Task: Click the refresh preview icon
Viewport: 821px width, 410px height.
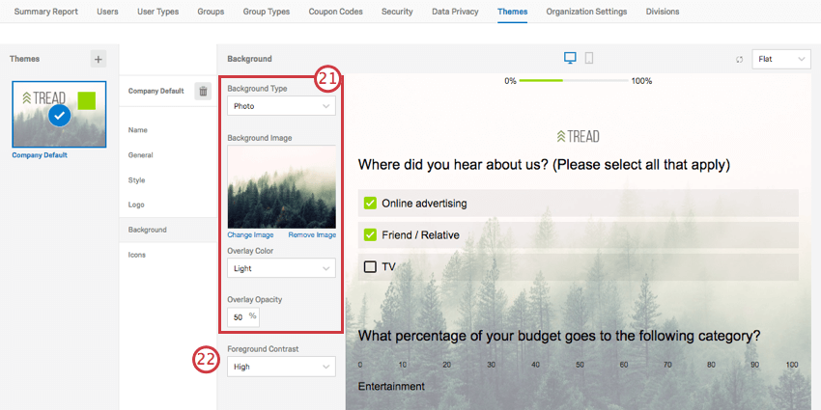Action: tap(739, 60)
